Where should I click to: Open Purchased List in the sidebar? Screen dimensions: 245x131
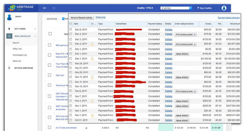point(20,55)
